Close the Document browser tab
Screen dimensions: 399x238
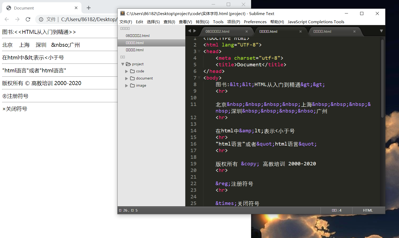pos(76,8)
